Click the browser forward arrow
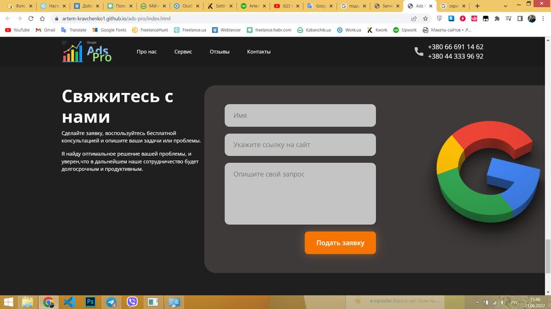This screenshot has height=309, width=551. point(19,19)
